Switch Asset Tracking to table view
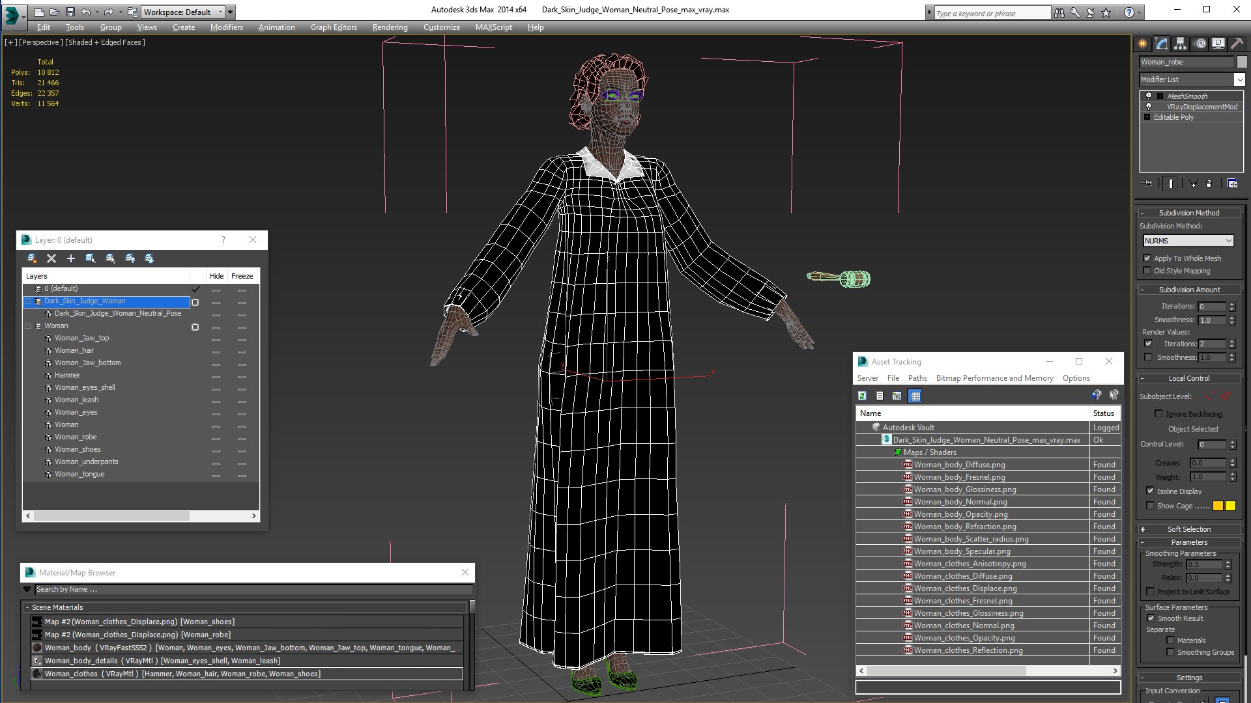1251x703 pixels. tap(915, 396)
